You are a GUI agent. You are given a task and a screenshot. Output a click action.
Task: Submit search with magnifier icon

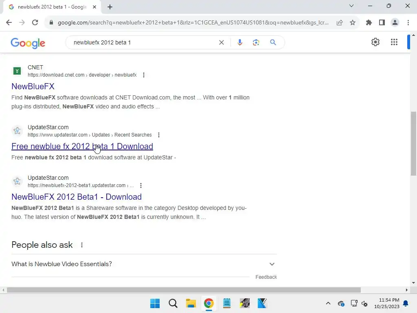point(273,42)
